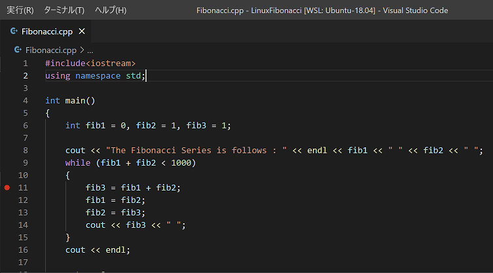Image resolution: width=493 pixels, height=273 pixels.
Task: Click line number 12 in gutter
Action: [x=23, y=200]
